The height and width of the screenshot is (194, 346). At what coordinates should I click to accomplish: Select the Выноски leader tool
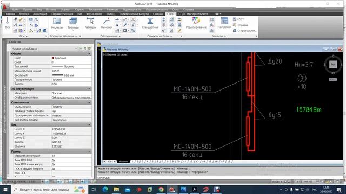(x=107, y=24)
